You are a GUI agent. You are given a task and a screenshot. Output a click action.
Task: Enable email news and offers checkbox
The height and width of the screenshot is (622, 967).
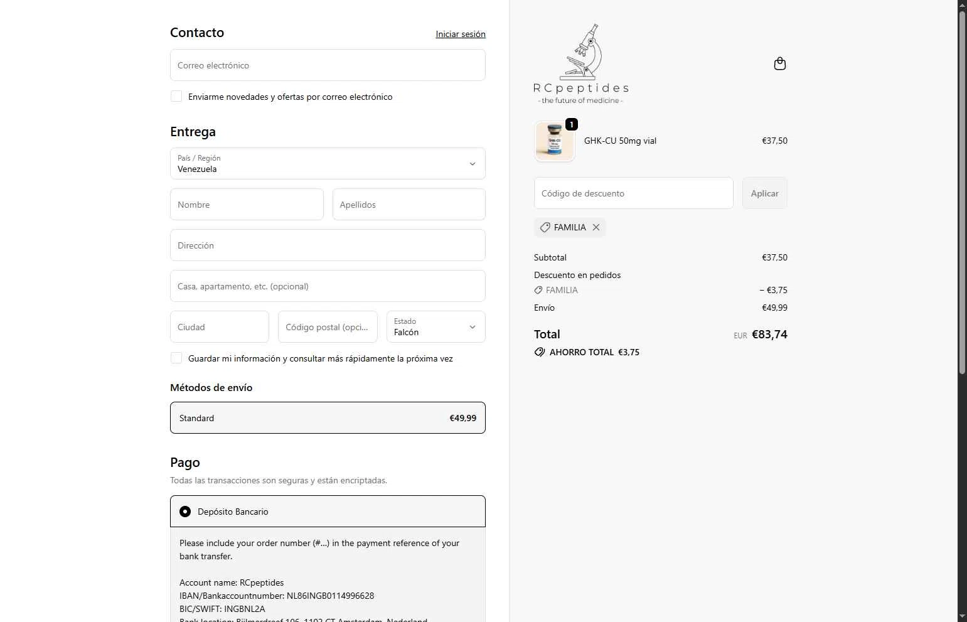tap(176, 96)
